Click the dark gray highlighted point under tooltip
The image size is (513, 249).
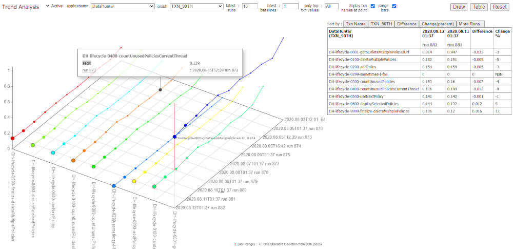(x=160, y=90)
